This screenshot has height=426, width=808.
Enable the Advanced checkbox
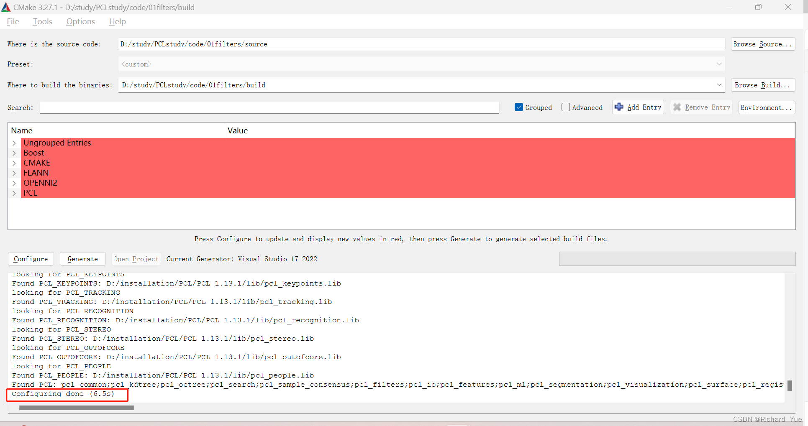[566, 107]
